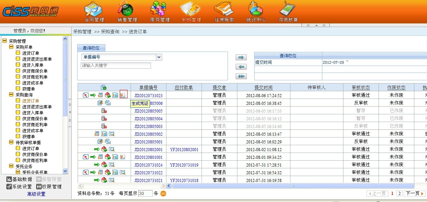Click the orange GO icon beside page size
The image size is (427, 202).
pos(163,194)
